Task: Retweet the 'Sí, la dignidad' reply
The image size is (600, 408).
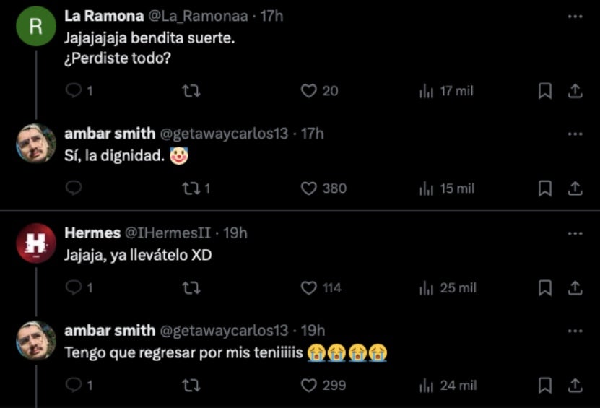Action: (x=191, y=188)
